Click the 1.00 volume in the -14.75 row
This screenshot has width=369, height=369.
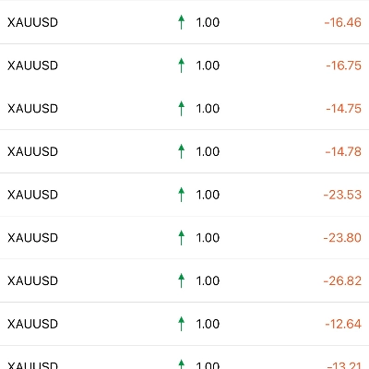[208, 109]
